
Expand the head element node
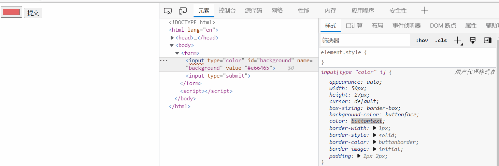pyautogui.click(x=172, y=38)
